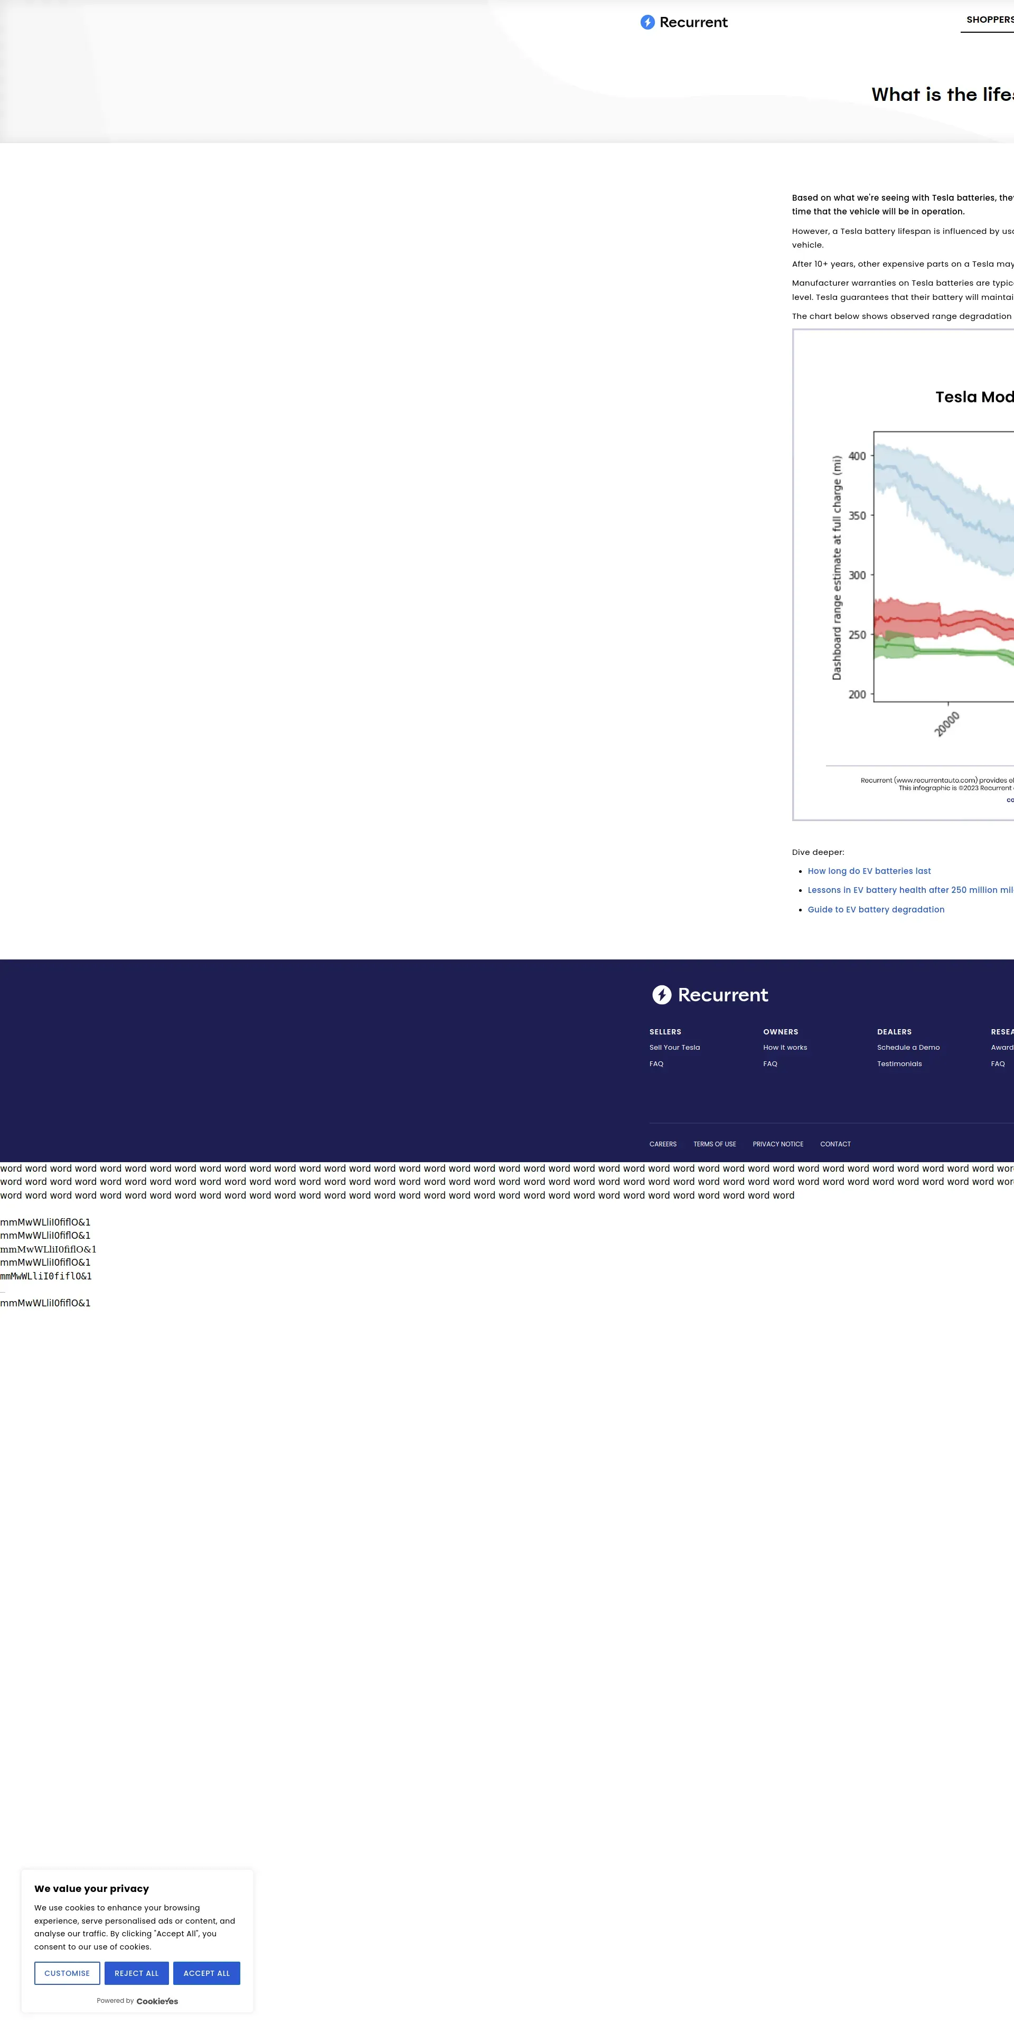
Task: Open the TERMS OF USE footer link
Action: pyautogui.click(x=715, y=1144)
